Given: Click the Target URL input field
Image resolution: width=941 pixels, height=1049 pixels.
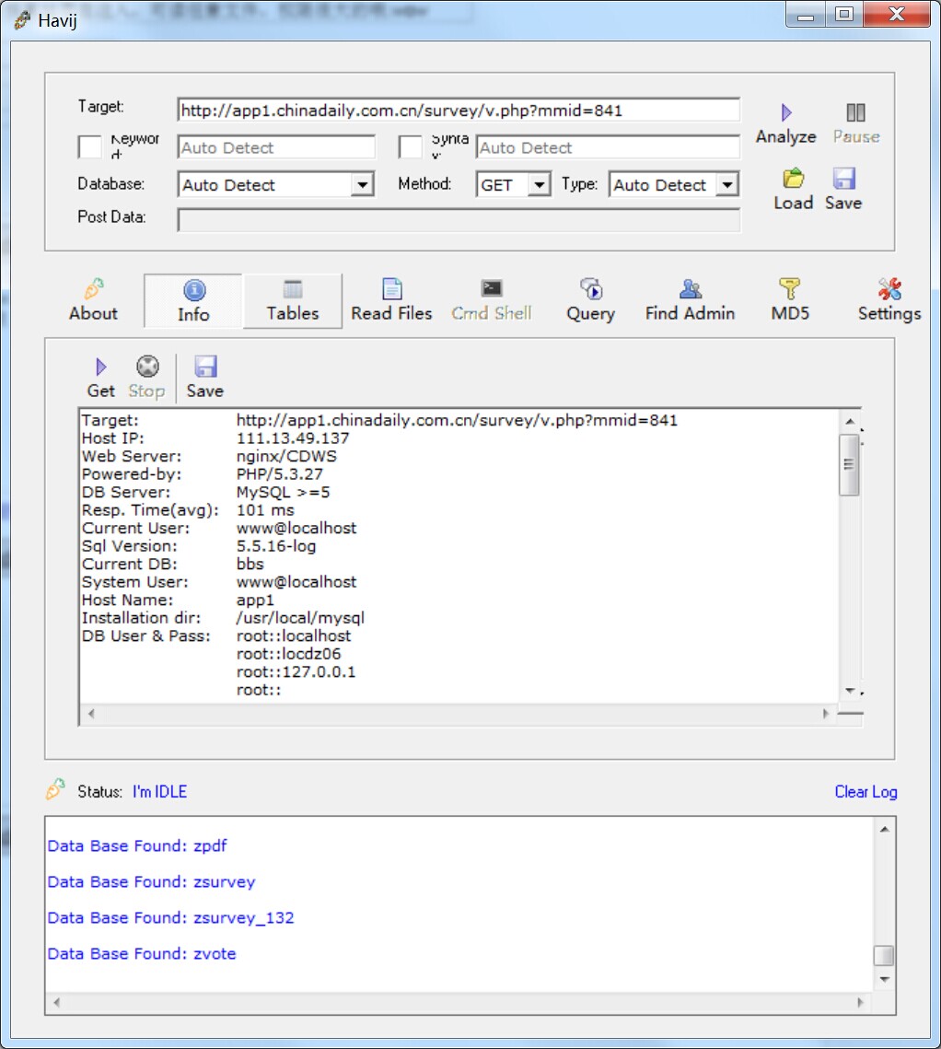Looking at the screenshot, I should click(459, 110).
